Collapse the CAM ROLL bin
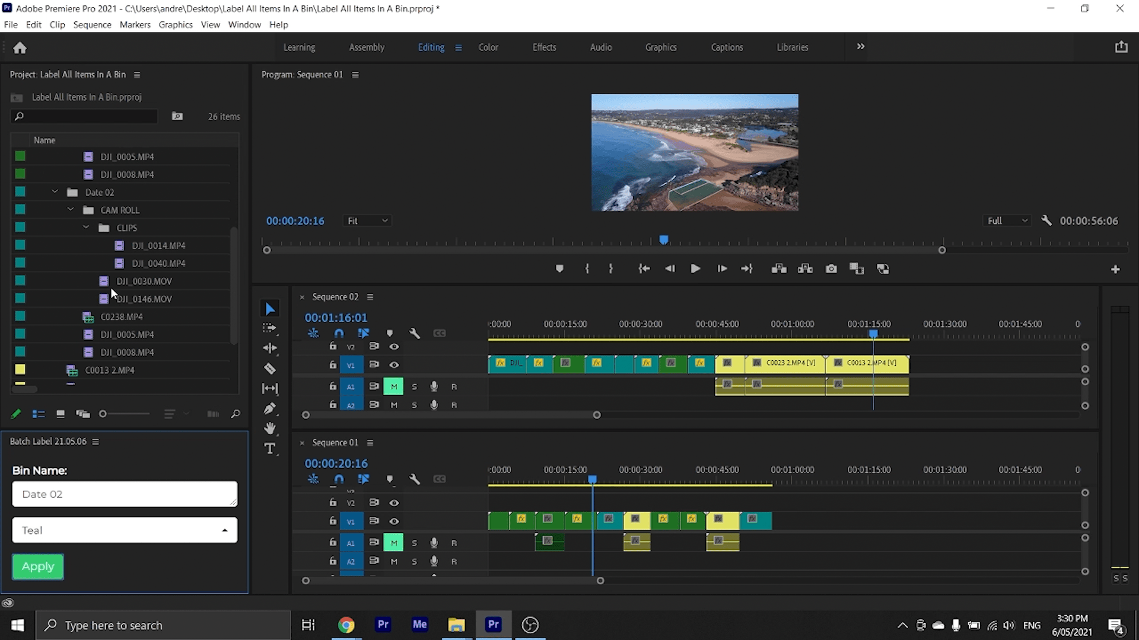This screenshot has height=640, width=1139. (x=71, y=210)
